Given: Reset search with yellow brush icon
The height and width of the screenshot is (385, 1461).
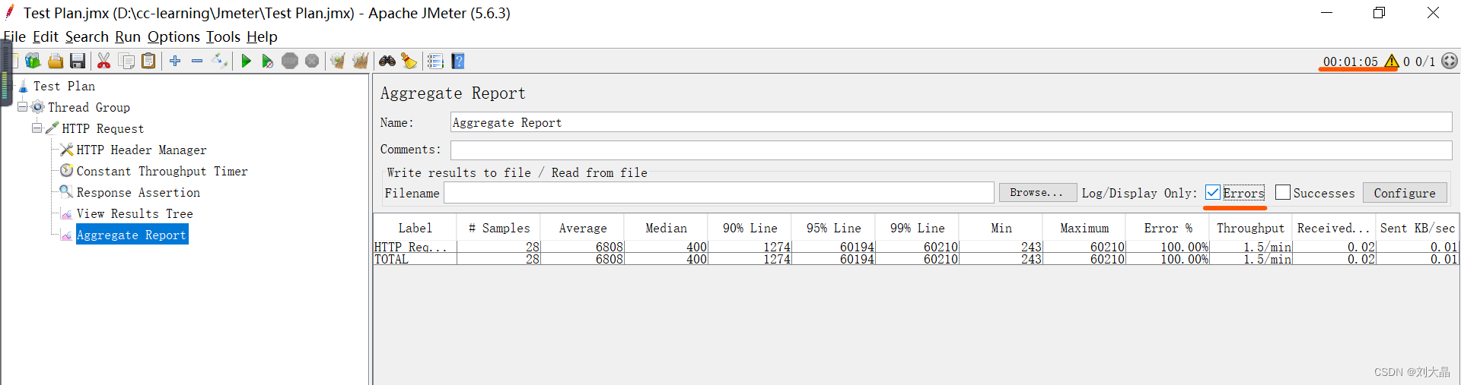Looking at the screenshot, I should click(x=409, y=61).
